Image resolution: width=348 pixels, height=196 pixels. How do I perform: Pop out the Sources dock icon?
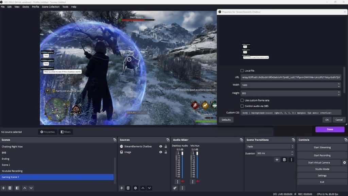point(168,140)
